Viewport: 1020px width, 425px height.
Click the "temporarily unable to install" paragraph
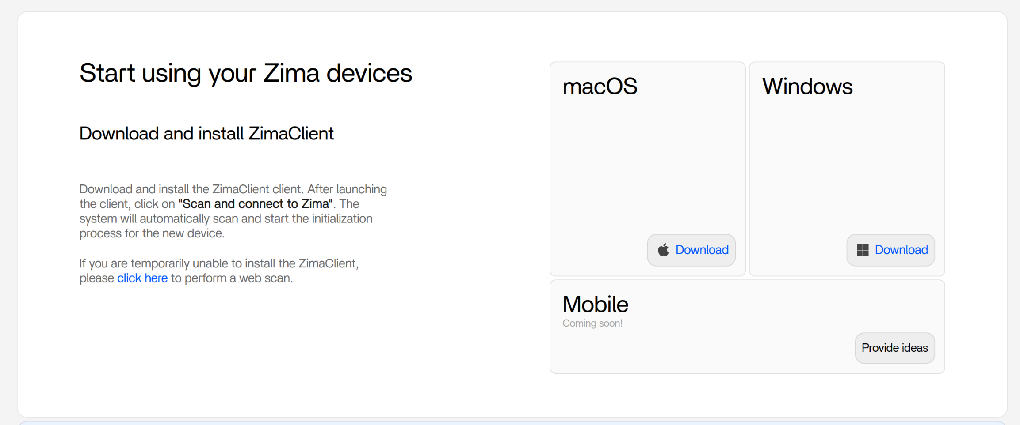pyautogui.click(x=219, y=271)
